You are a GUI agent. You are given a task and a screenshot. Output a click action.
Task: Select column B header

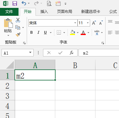75,65
